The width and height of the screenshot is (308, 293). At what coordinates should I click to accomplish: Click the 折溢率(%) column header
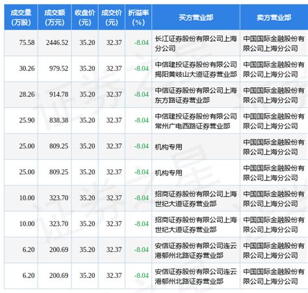tap(138, 18)
